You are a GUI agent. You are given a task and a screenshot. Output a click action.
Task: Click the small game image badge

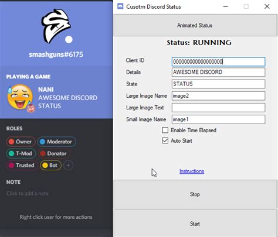click(x=31, y=108)
